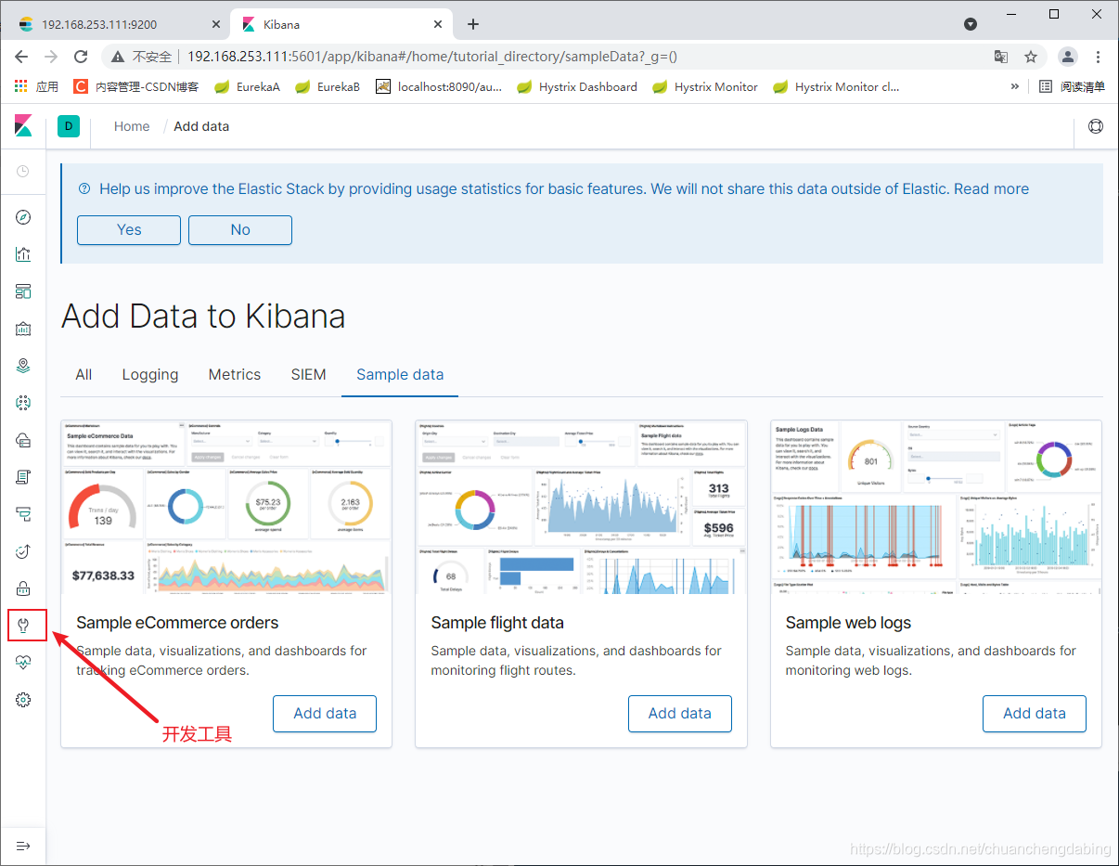Click the Sample eCommerce orders title
1119x866 pixels.
[x=177, y=623]
